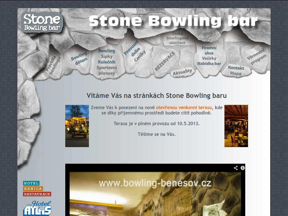Go to the Kulečník page
The image size is (288, 216).
107,62
